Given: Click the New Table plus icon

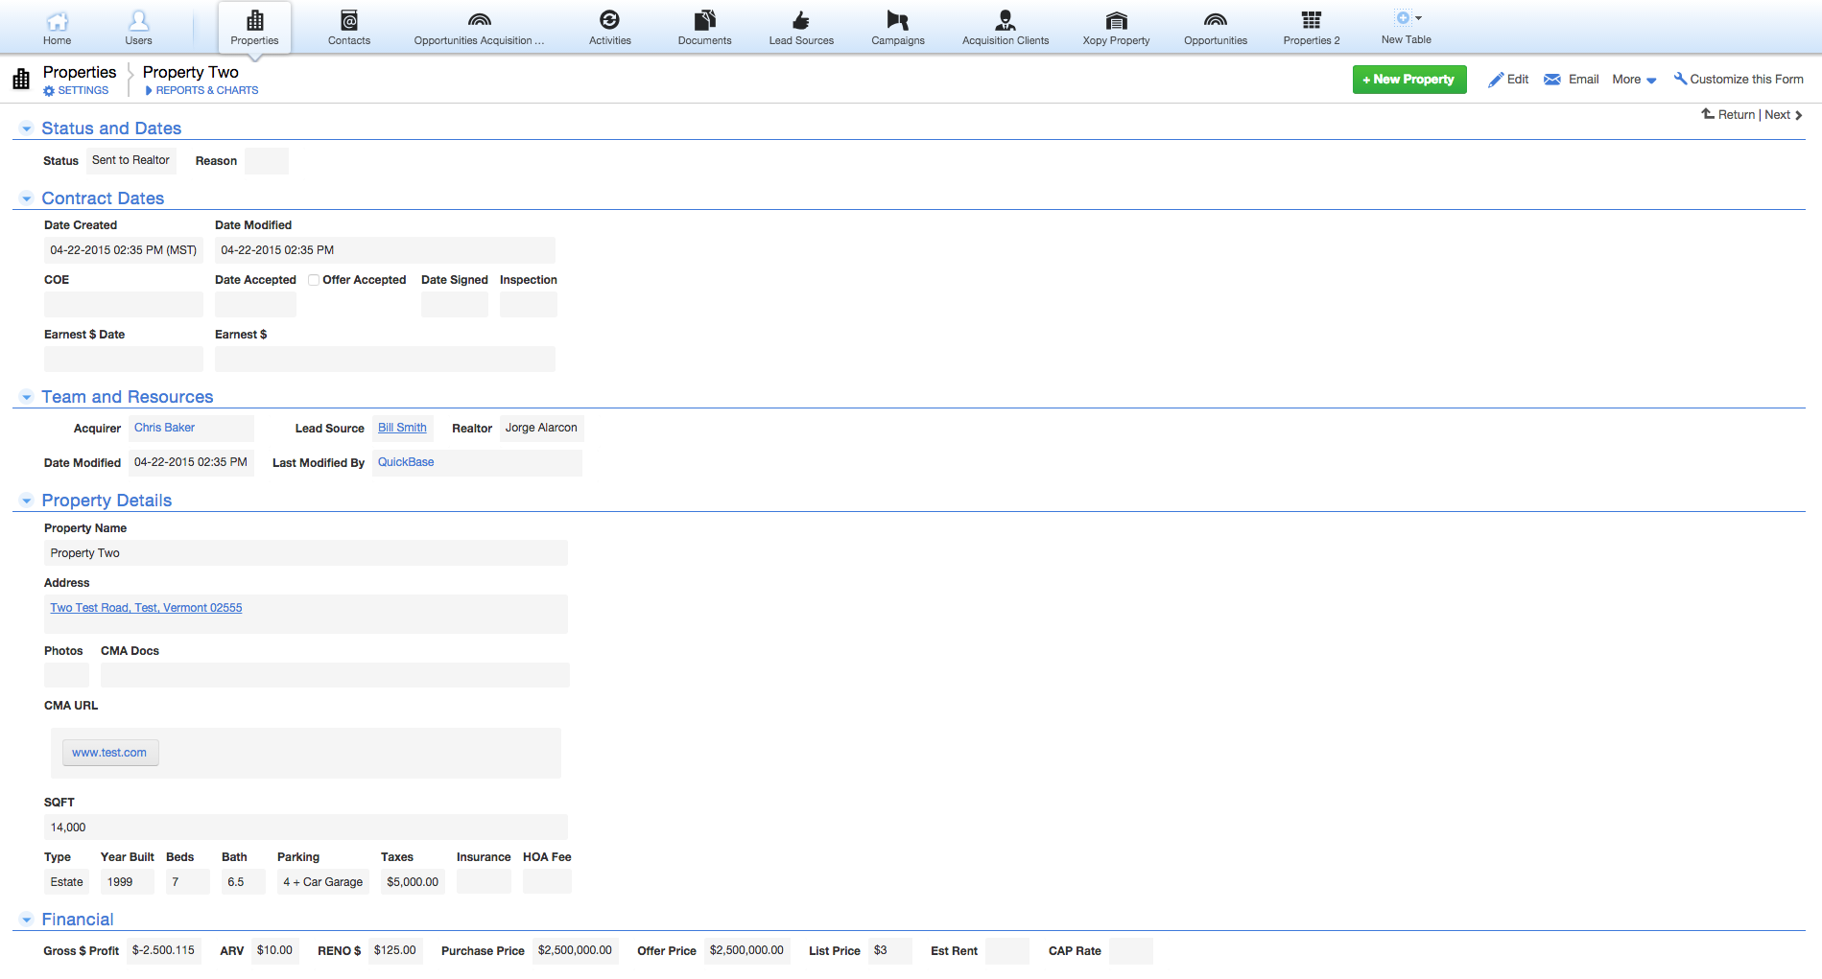Looking at the screenshot, I should 1403,18.
